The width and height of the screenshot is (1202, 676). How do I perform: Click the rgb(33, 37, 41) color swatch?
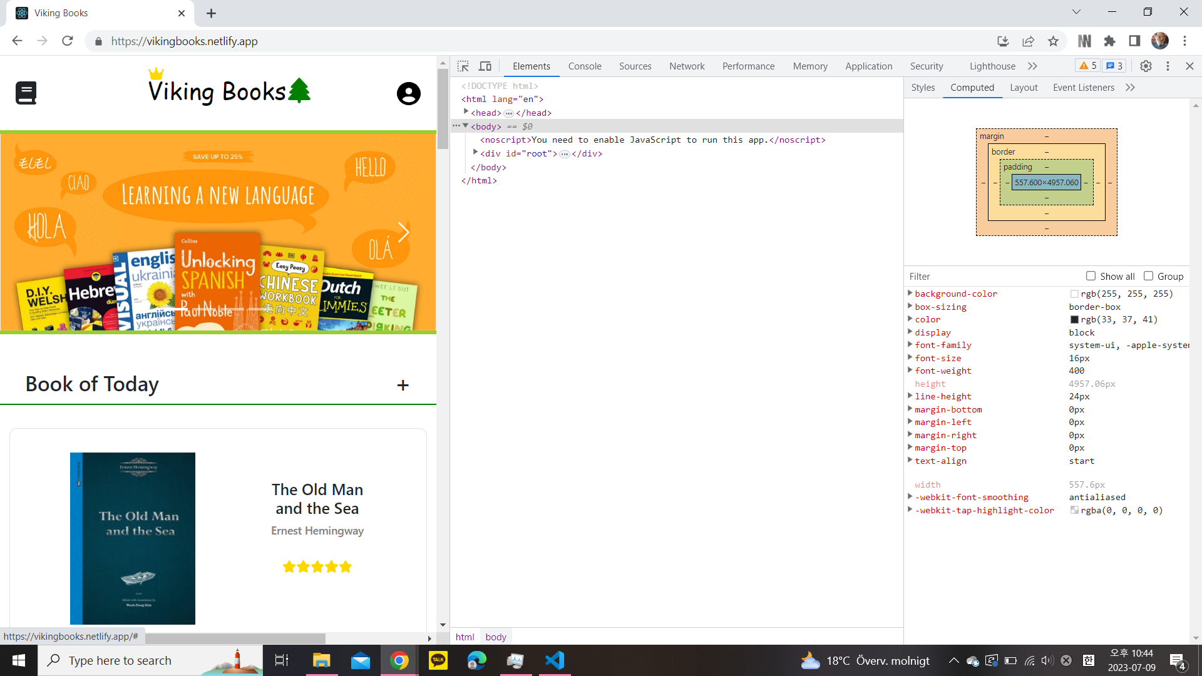1074,320
